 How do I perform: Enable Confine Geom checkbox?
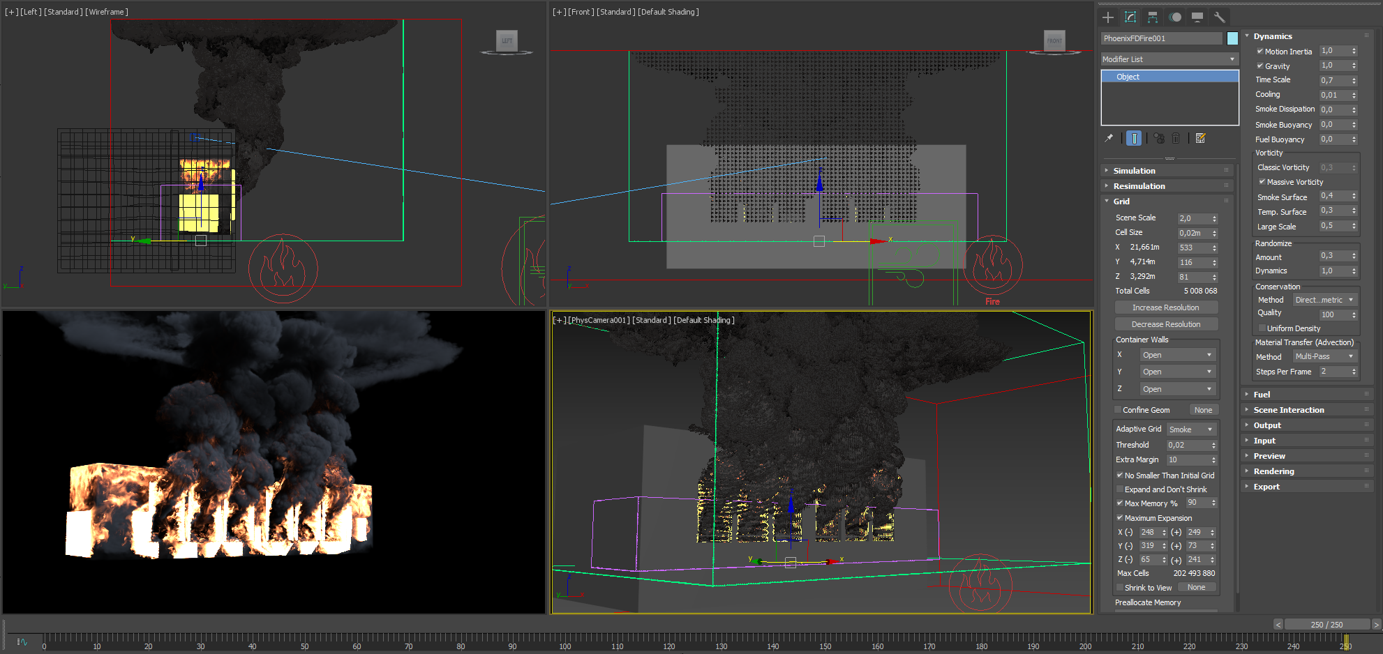(x=1119, y=410)
